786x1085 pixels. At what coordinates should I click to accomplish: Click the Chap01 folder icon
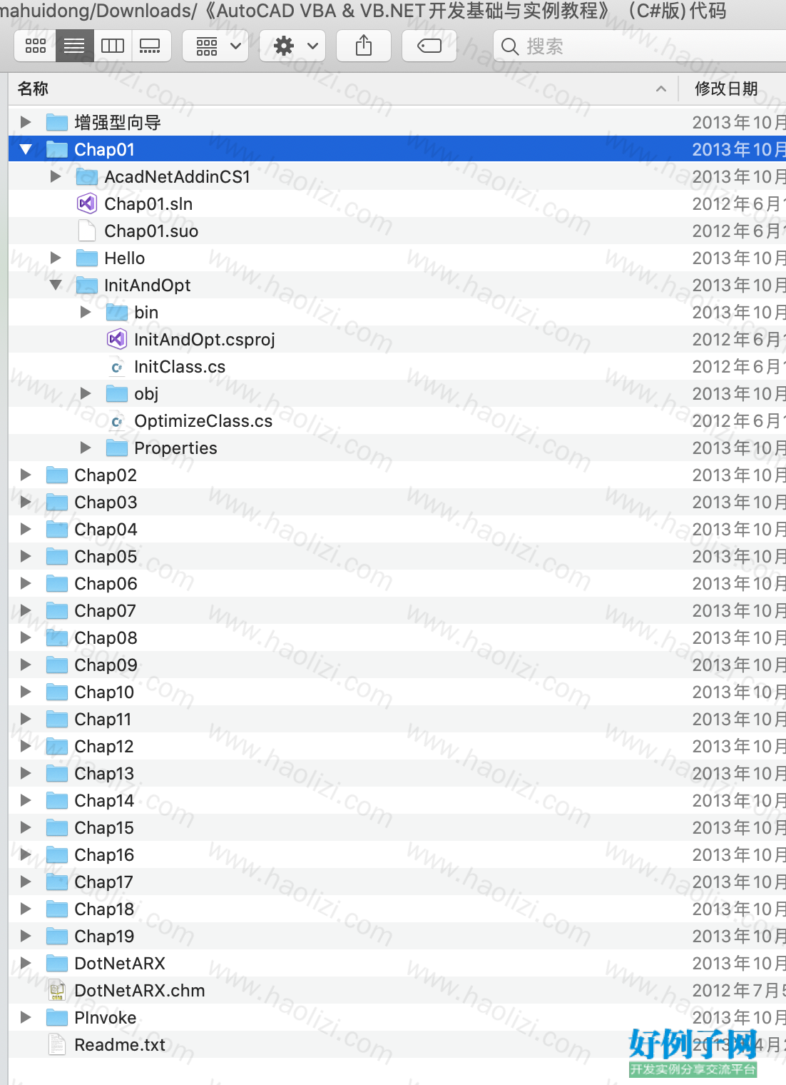[x=57, y=149]
